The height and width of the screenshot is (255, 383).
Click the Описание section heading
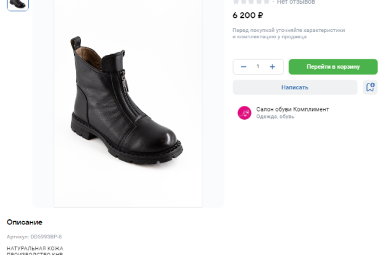(x=25, y=222)
